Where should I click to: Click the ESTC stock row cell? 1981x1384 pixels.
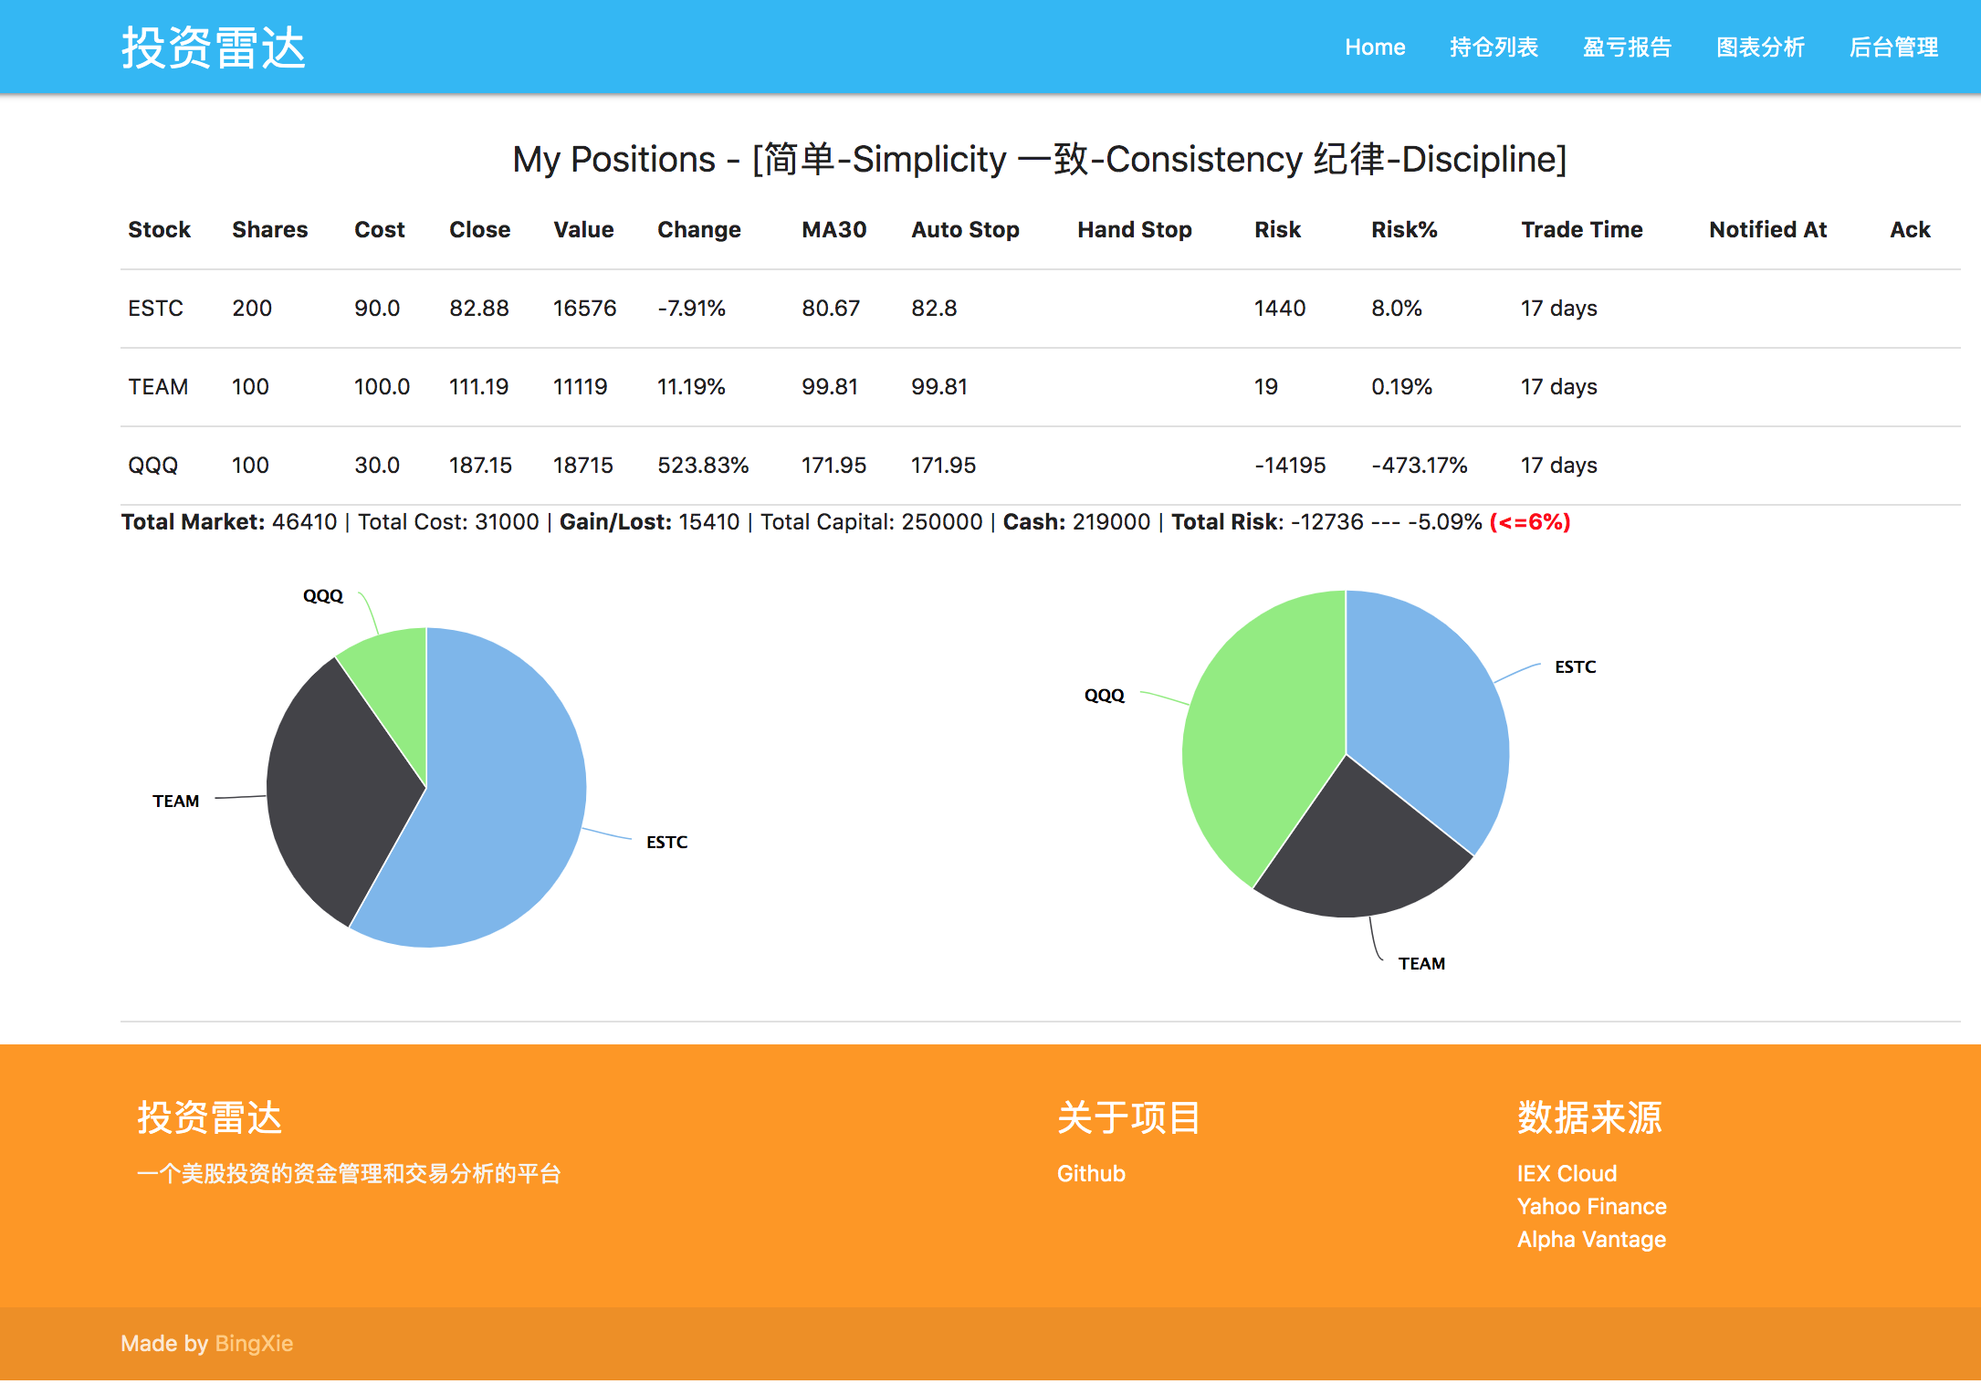155,309
